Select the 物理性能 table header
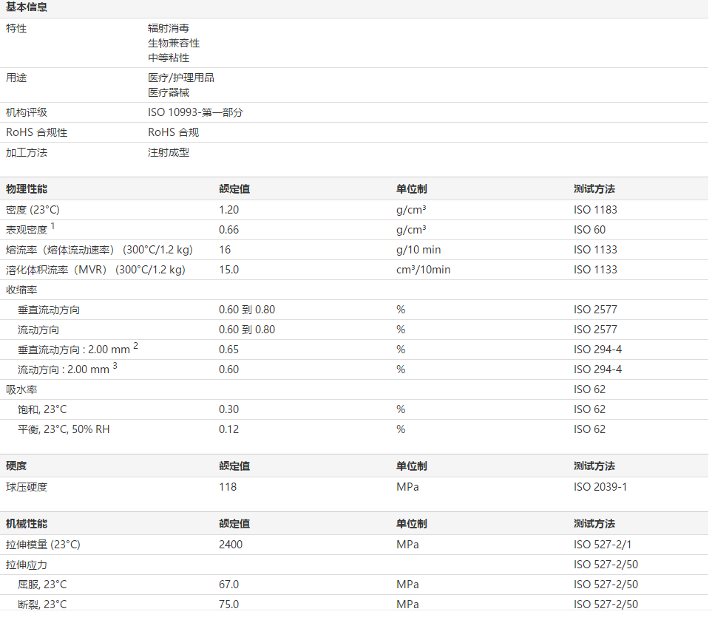712x620 pixels. click(x=27, y=189)
